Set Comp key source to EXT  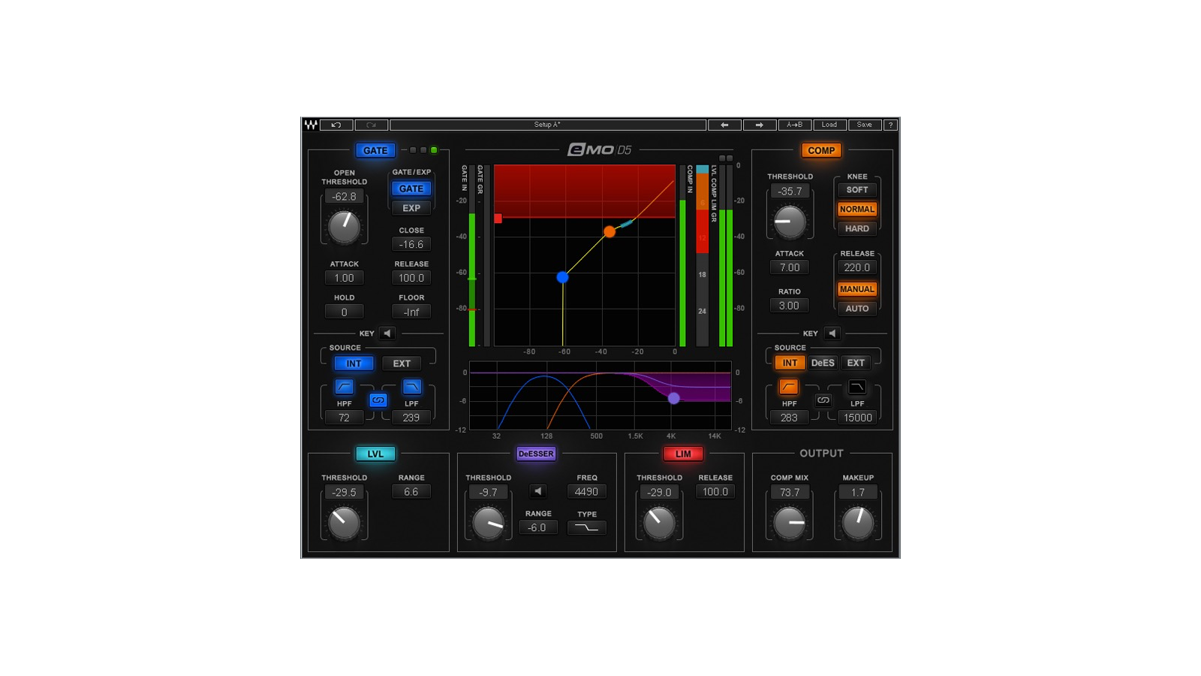pyautogui.click(x=856, y=363)
